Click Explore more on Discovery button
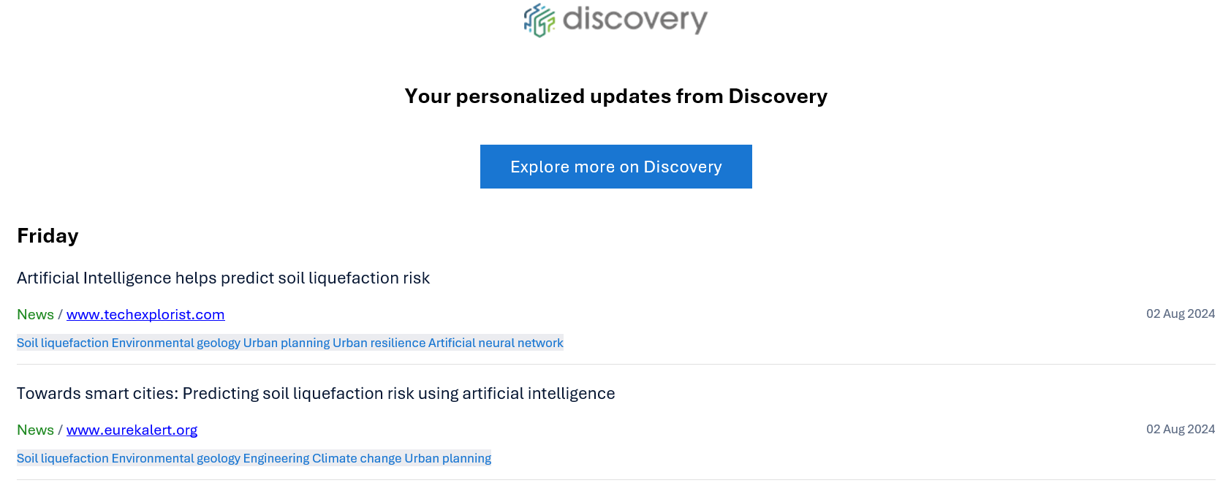This screenshot has width=1231, height=502. [x=615, y=167]
